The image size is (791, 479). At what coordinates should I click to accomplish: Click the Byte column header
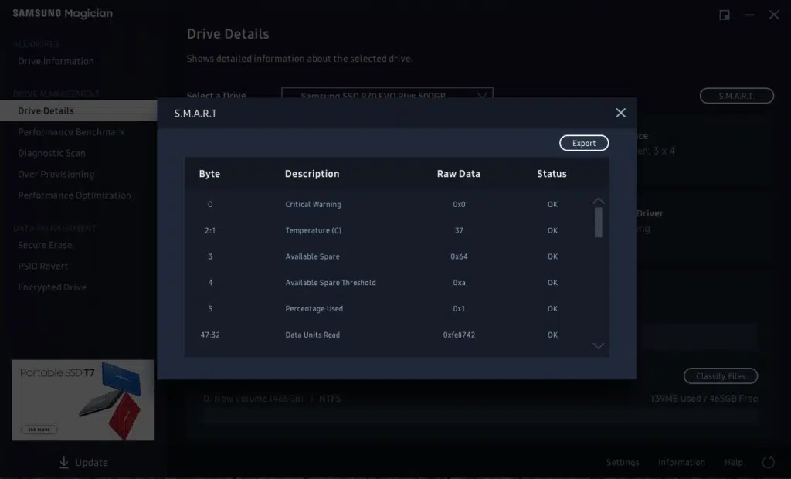tap(209, 174)
